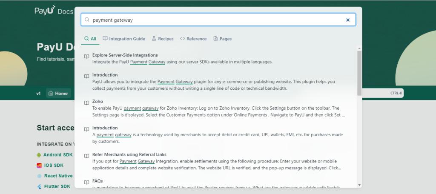Viewport: 436px width, 194px height.
Task: Click the document icon beside Pages
Action: click(x=215, y=39)
